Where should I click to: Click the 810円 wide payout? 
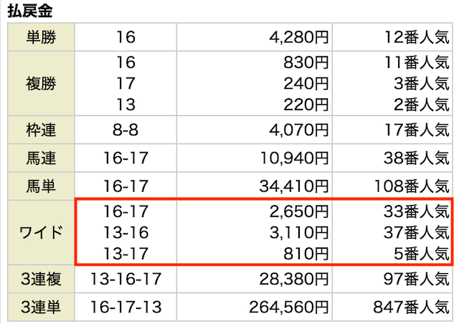[306, 254]
